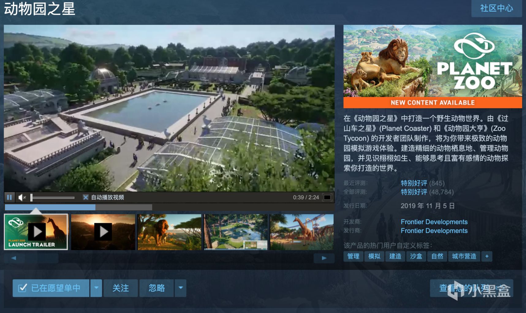Add a tag with plus button
The width and height of the screenshot is (526, 313).
[487, 256]
